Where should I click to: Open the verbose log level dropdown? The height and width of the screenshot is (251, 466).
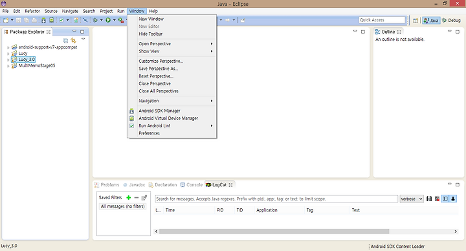coord(412,199)
